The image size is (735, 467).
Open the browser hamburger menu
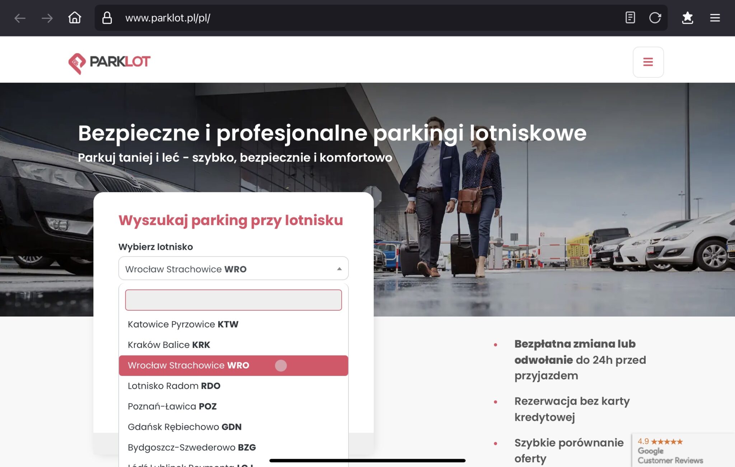(715, 18)
